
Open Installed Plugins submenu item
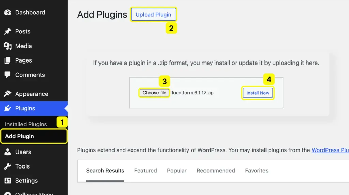coord(26,124)
